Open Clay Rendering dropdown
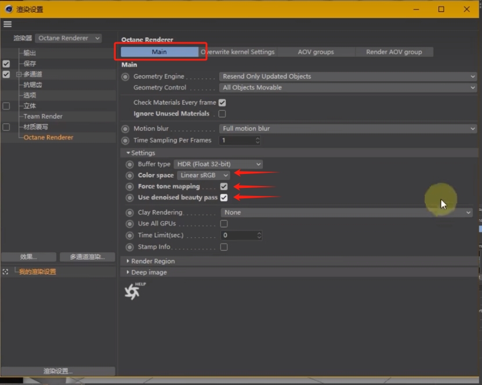 [x=346, y=213]
